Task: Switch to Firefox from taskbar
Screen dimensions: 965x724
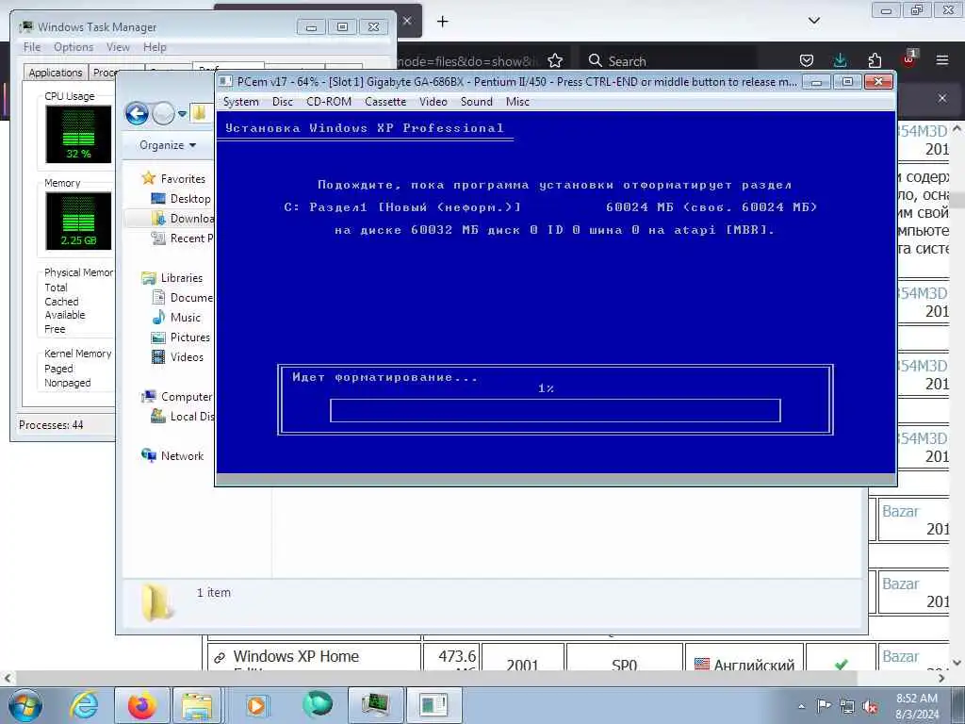Action: (141, 705)
